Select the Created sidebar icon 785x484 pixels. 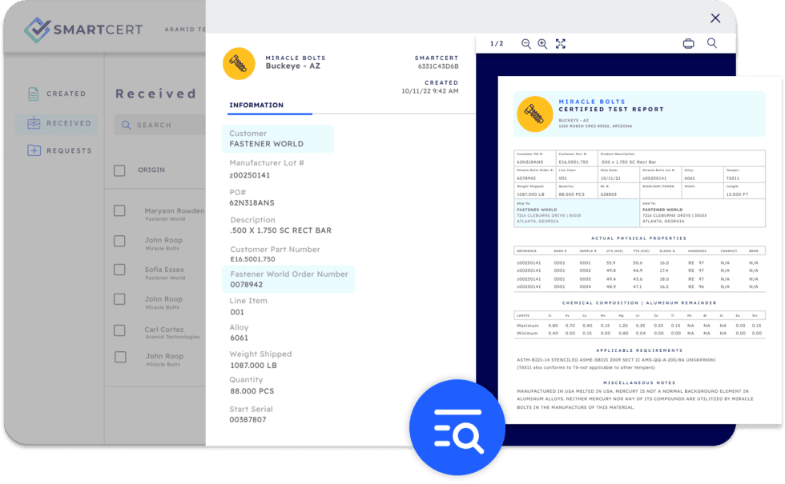(x=32, y=94)
